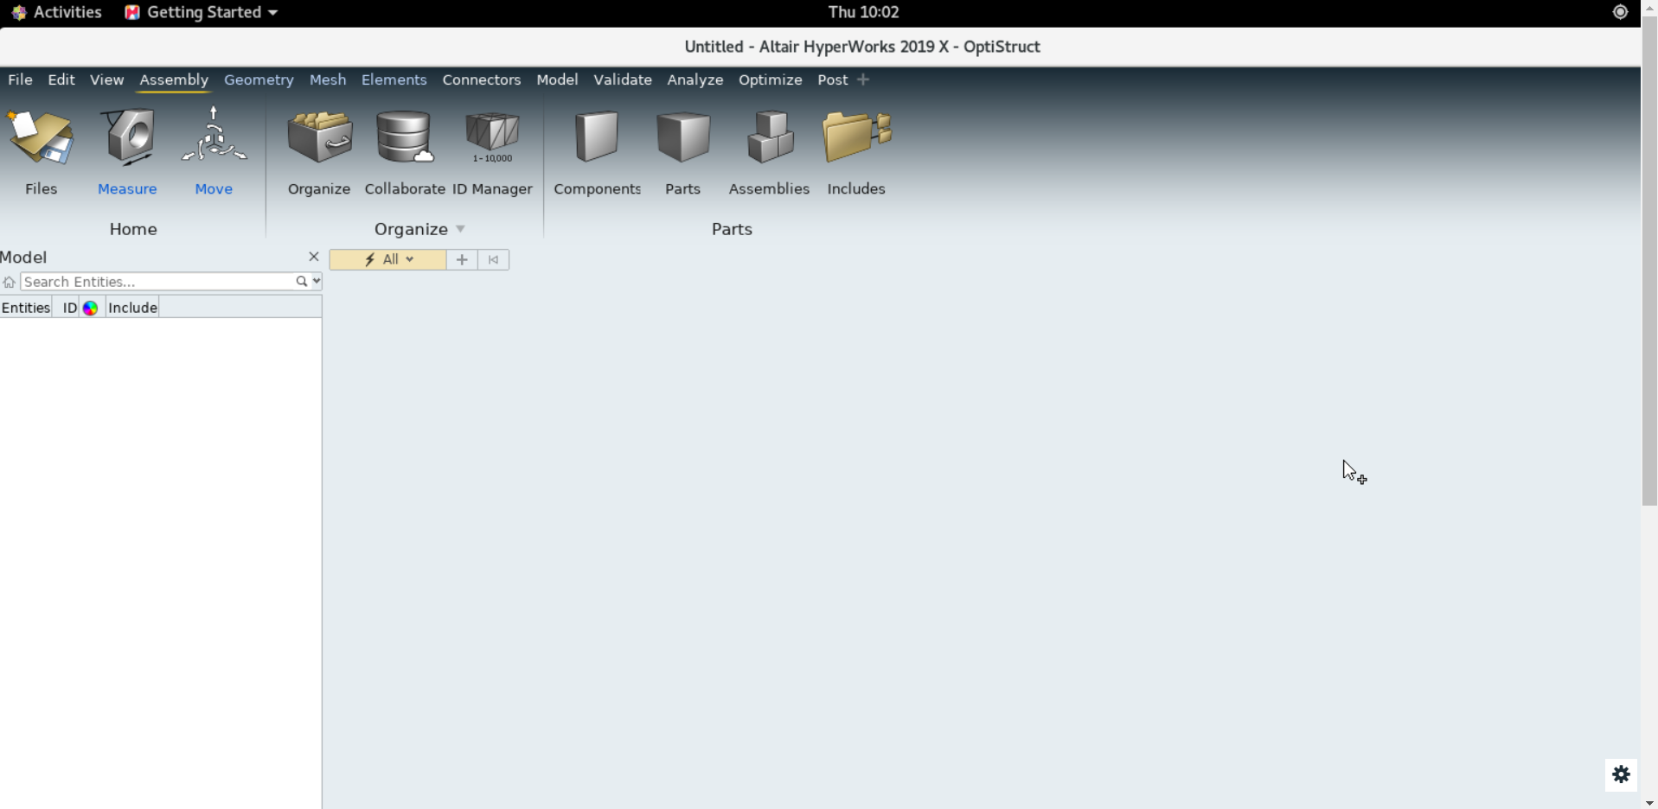Open the settings gear at bottom right
This screenshot has width=1658, height=809.
tap(1621, 774)
